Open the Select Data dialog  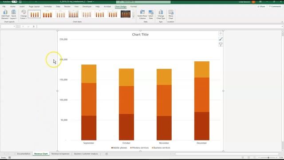click(x=151, y=15)
